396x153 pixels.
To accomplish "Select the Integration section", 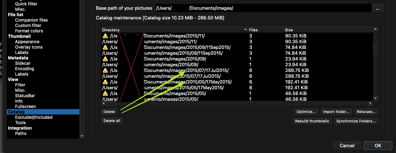I will coord(20,128).
